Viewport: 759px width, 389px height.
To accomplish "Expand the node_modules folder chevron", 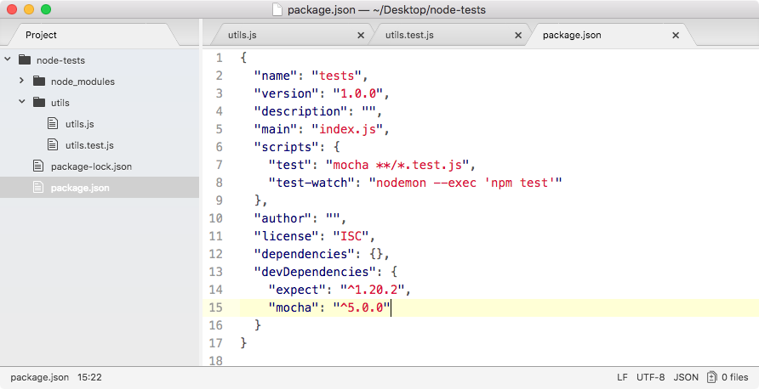I will tap(22, 82).
